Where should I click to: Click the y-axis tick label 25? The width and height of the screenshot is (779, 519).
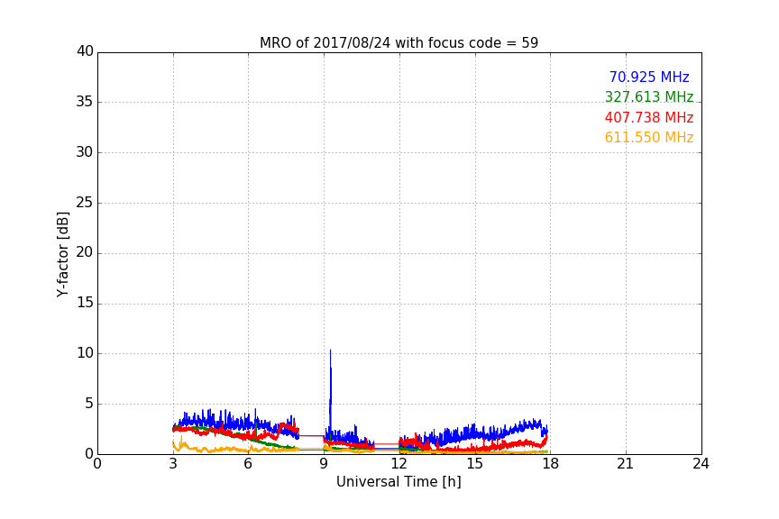[85, 203]
